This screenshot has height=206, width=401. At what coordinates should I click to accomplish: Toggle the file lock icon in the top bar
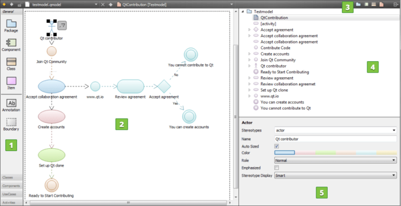coord(19,5)
